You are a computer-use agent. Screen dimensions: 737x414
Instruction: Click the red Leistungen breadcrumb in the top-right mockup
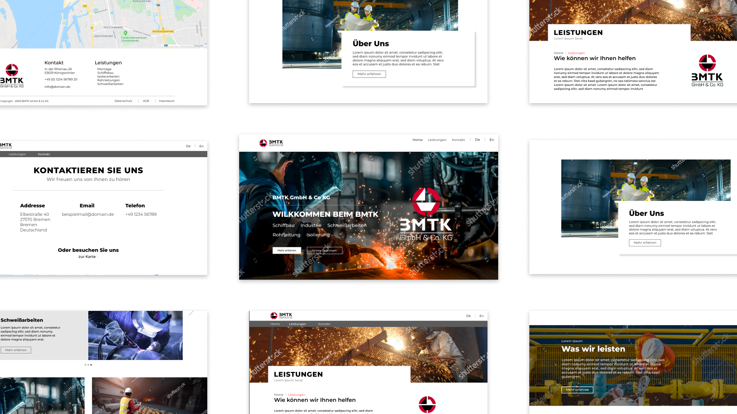[576, 53]
